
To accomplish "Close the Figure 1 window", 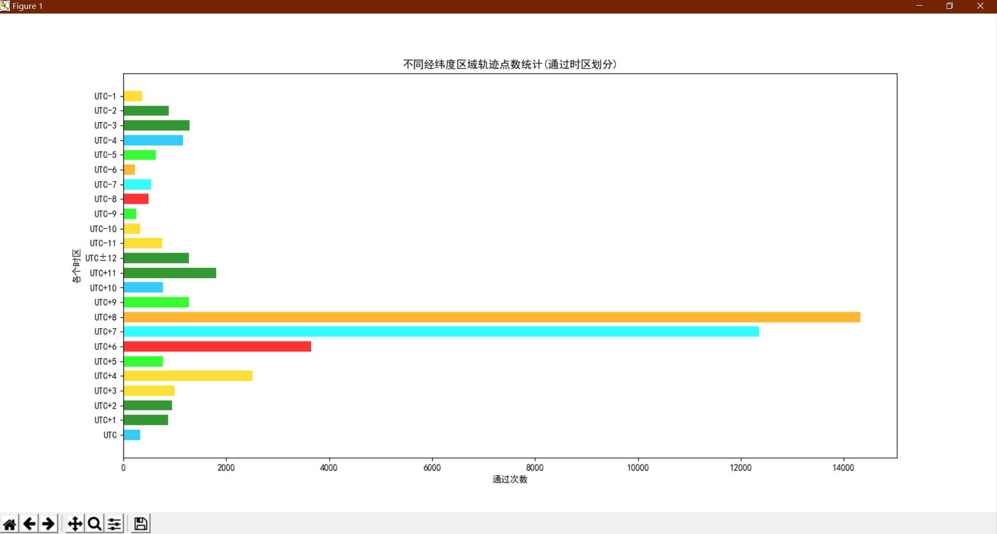I will pos(980,6).
